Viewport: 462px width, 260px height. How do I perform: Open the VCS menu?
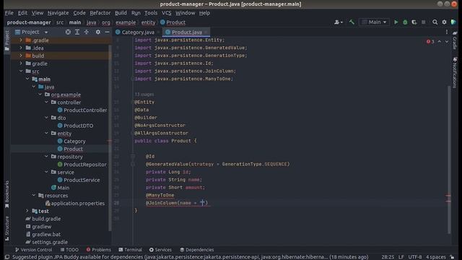click(x=167, y=13)
